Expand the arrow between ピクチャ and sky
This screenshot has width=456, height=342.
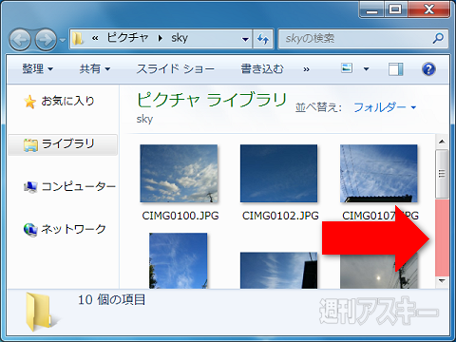point(161,38)
